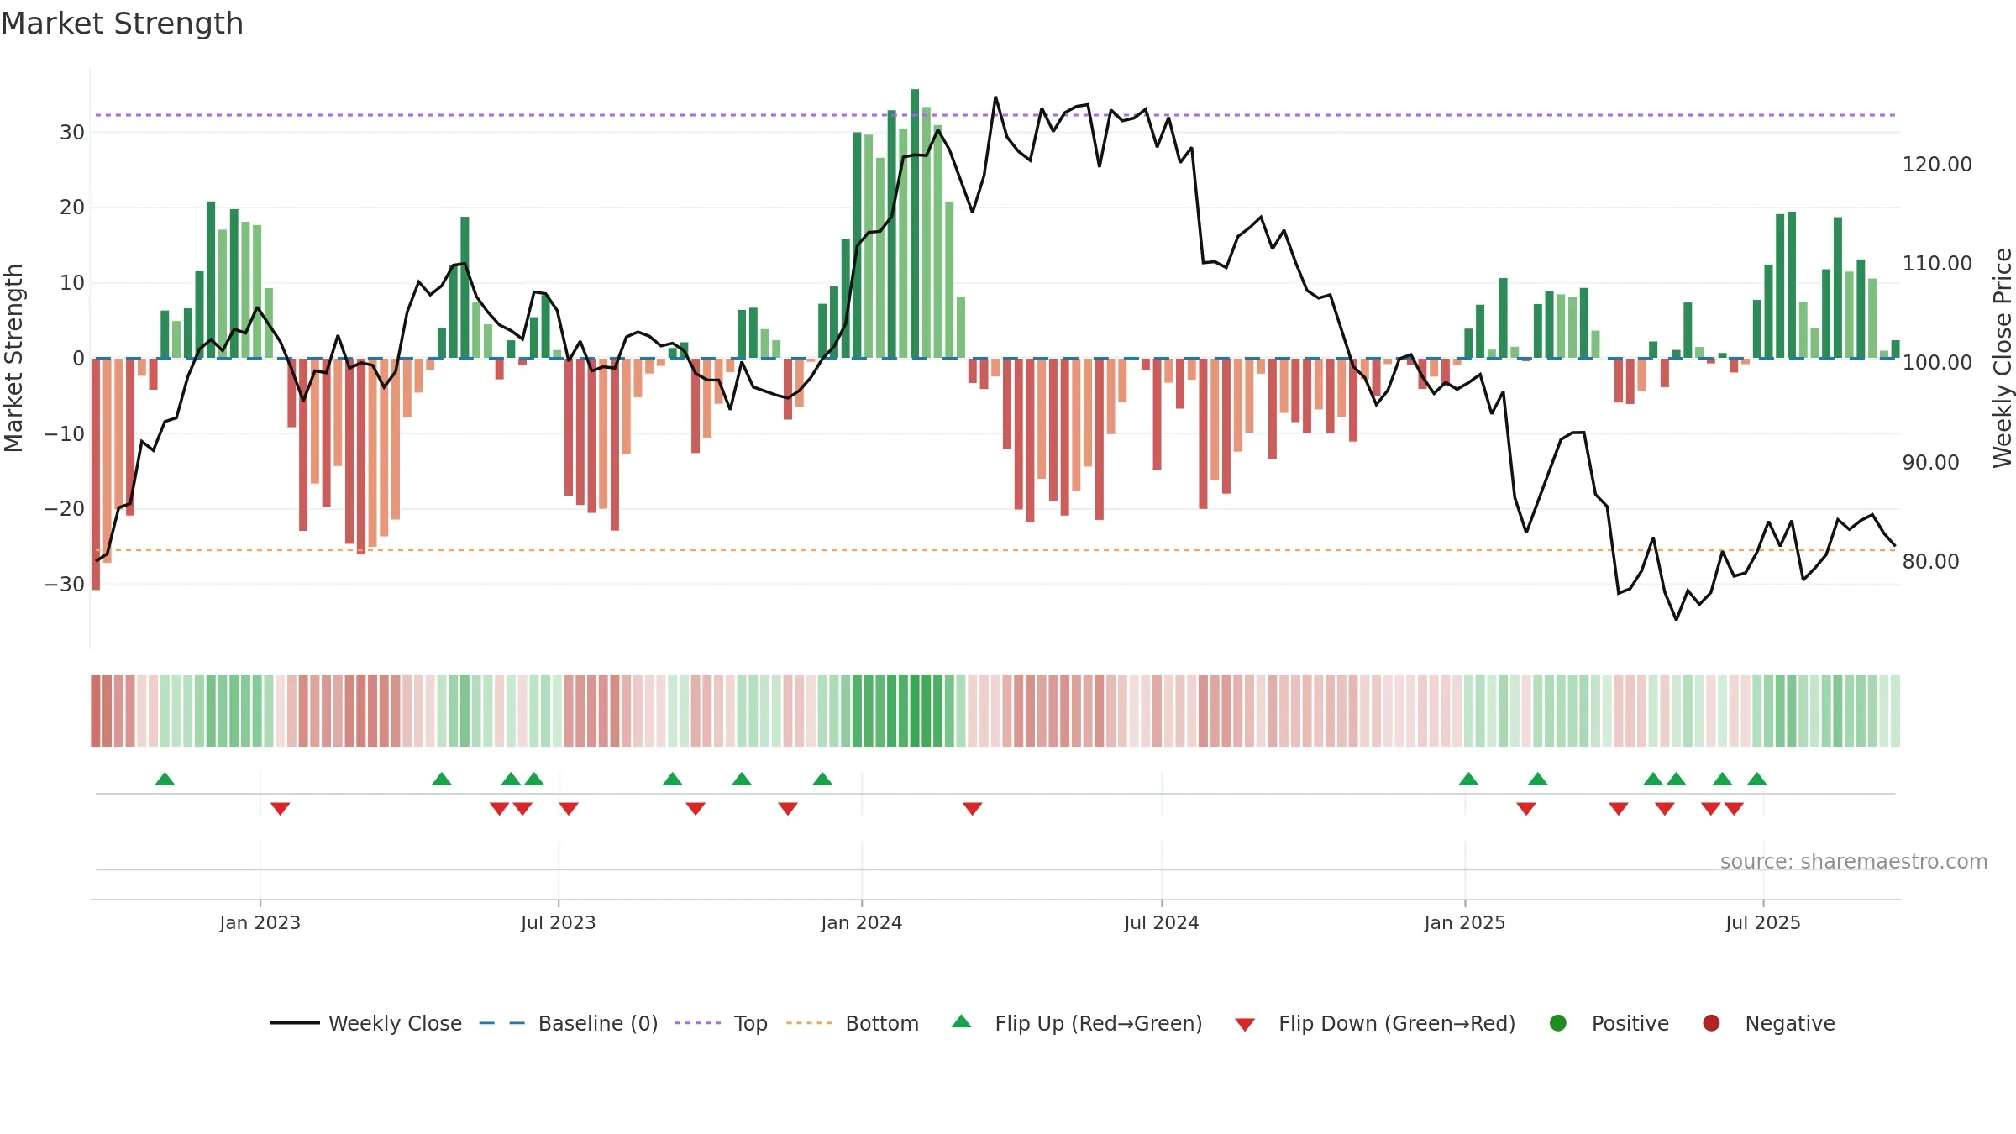The height and width of the screenshot is (1134, 2016).
Task: Click the Jul 2025 axis label
Action: point(1763,922)
